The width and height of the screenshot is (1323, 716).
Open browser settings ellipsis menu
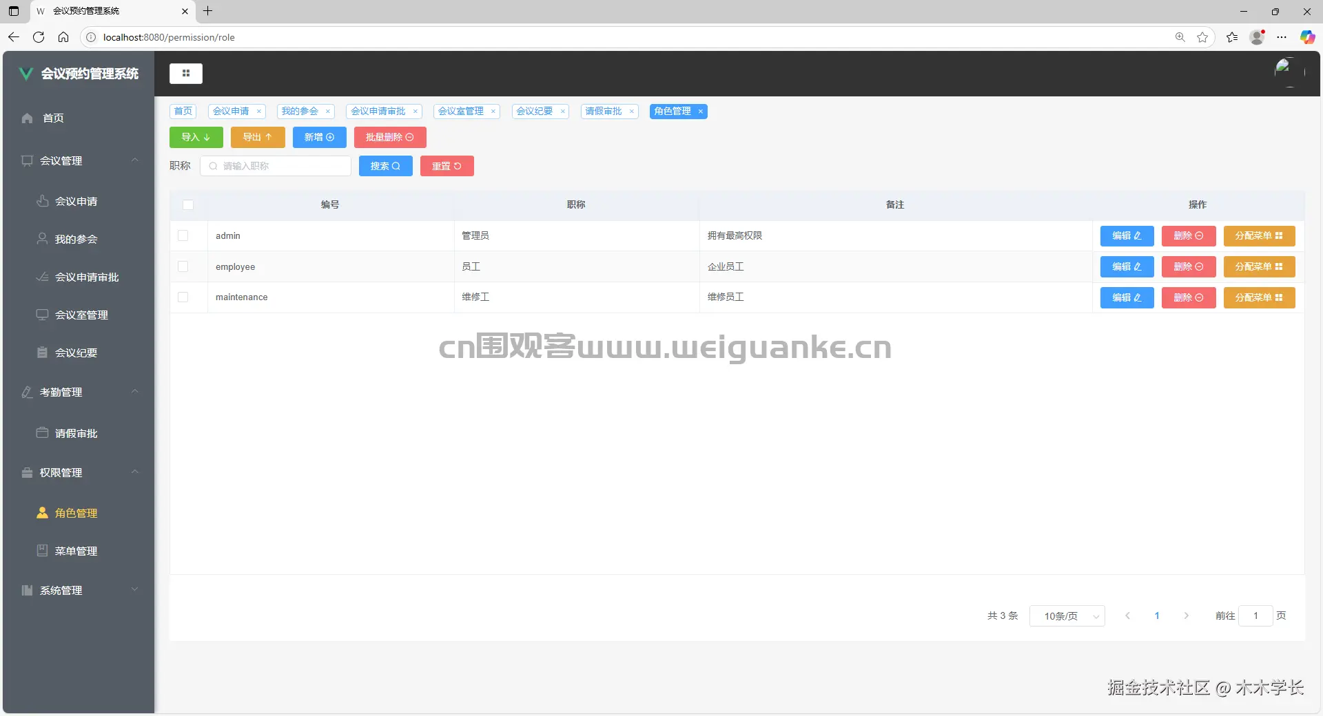coord(1282,37)
